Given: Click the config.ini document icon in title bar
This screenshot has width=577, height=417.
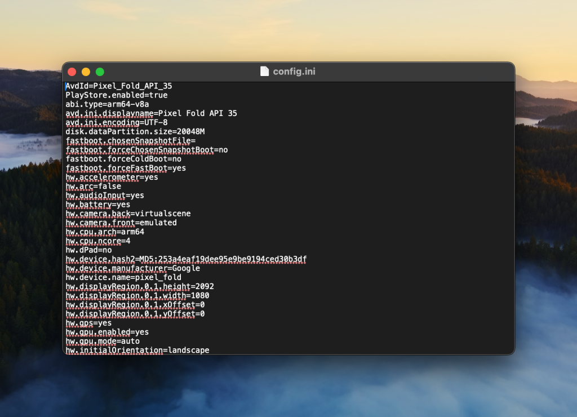Looking at the screenshot, I should click(264, 72).
